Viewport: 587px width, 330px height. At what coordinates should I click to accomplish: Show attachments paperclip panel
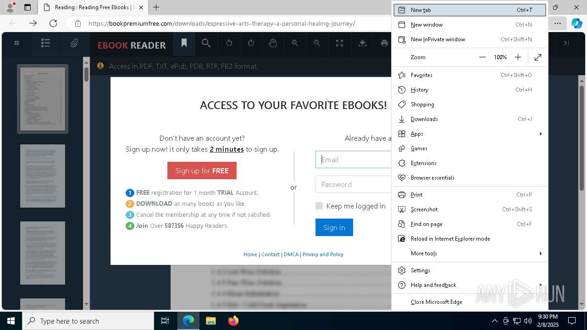click(74, 43)
